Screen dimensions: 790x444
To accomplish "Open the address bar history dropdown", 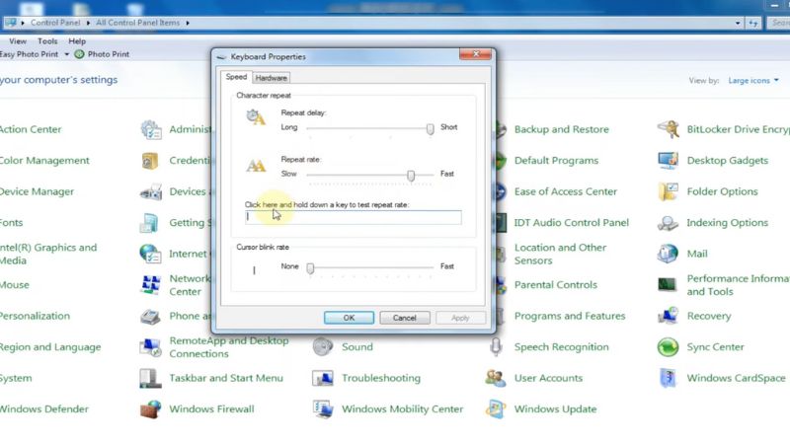I will tap(738, 22).
